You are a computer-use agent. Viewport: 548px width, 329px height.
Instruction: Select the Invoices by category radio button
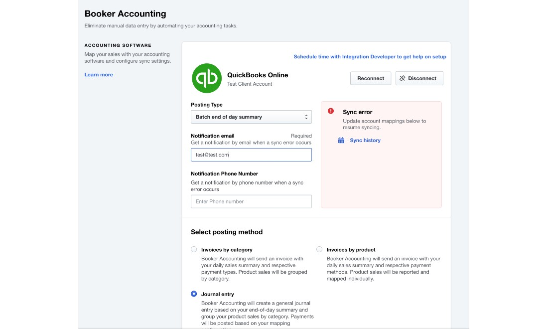[194, 249]
